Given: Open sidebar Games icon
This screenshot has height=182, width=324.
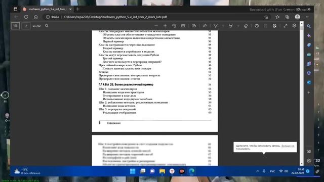Looking at the screenshot, I should [309, 64].
